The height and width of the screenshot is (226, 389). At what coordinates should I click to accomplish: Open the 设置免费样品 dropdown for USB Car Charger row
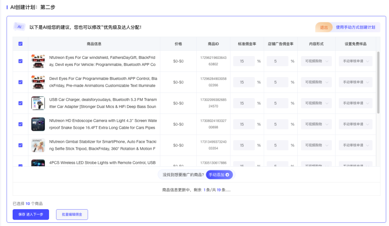356,103
